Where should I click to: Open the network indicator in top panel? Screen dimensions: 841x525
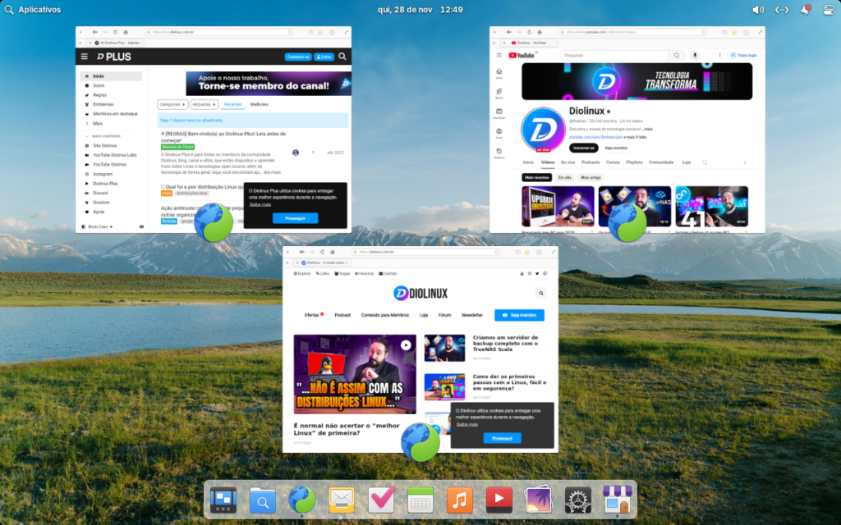pos(782,10)
